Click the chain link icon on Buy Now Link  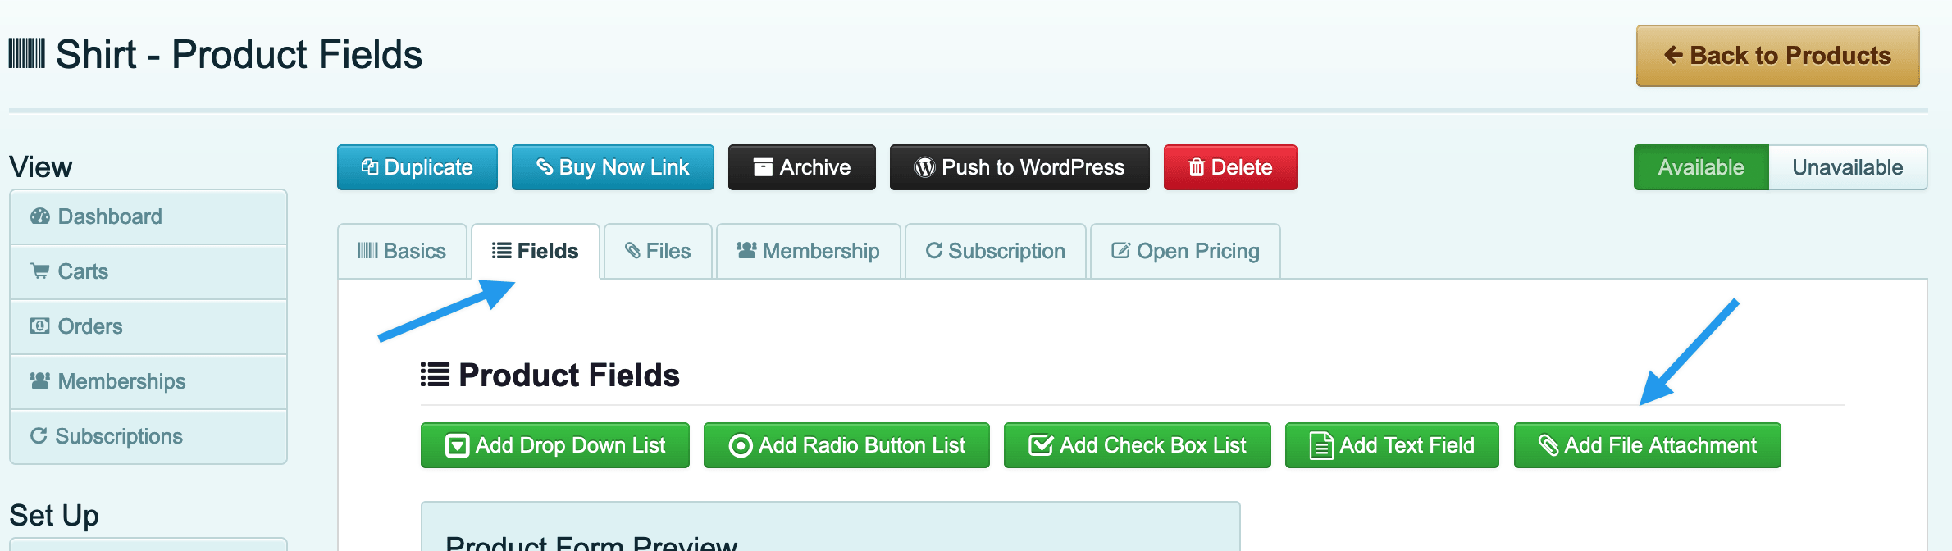545,166
